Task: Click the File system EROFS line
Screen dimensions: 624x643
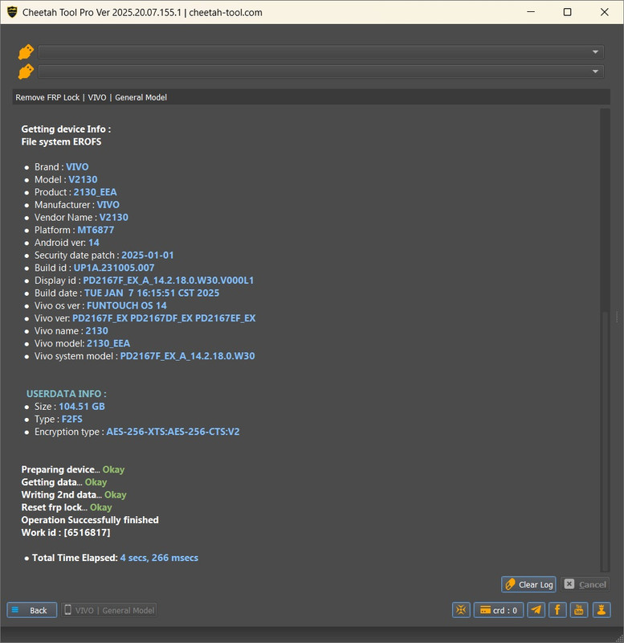Action: coord(62,142)
